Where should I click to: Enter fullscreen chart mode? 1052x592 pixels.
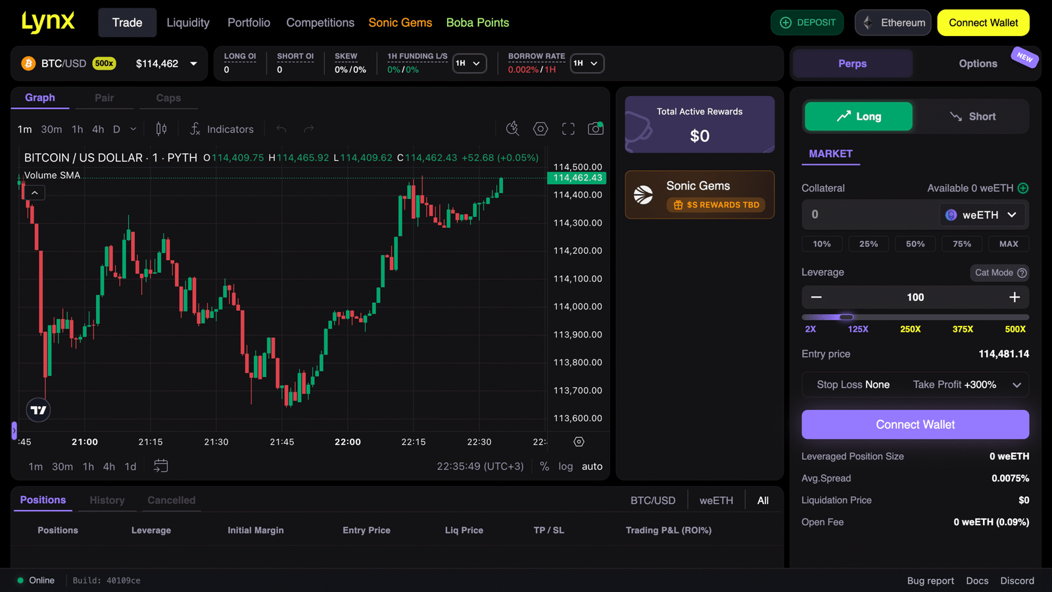(568, 129)
